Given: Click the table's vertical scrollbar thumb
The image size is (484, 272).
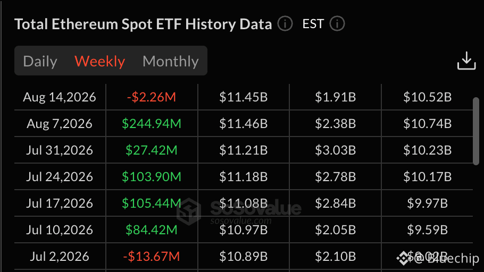Looking at the screenshot, I should (475, 131).
